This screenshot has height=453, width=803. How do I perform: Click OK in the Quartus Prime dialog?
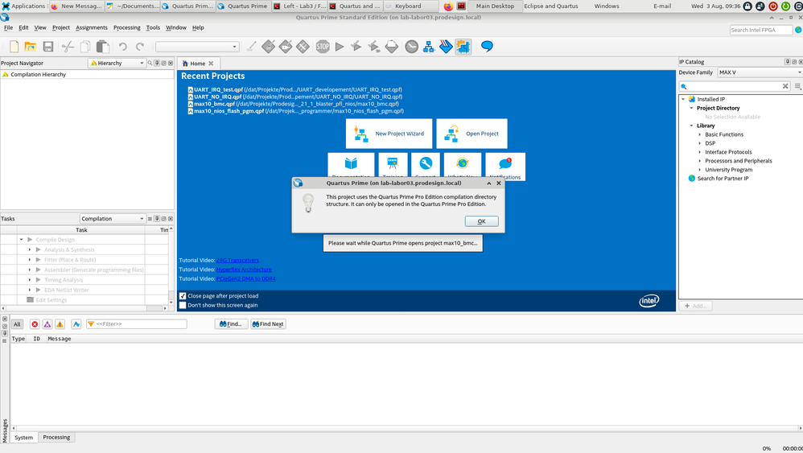coord(481,221)
